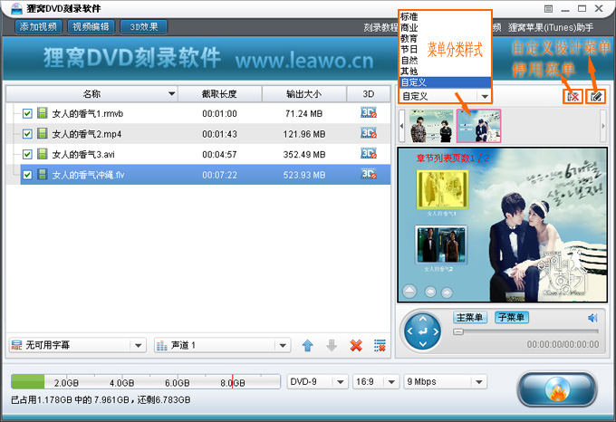
Task: Uncheck the 女人的香气冲绳.flv checkbox
Action: tap(27, 175)
